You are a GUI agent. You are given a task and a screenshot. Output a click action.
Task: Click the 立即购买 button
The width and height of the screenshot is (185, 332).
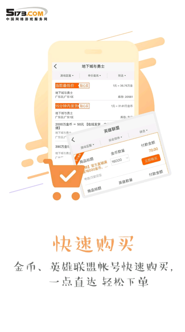[151, 160]
